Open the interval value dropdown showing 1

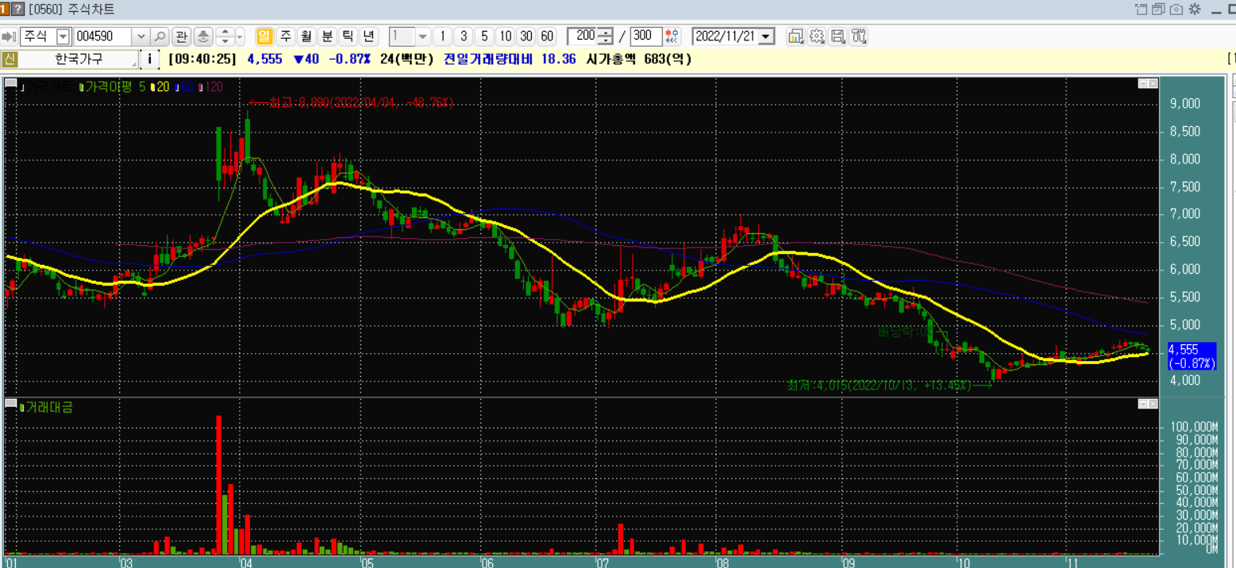tap(422, 36)
